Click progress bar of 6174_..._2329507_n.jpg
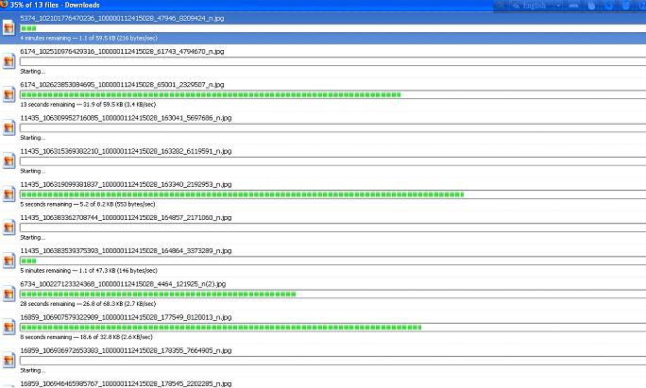646x388 pixels. pyautogui.click(x=332, y=94)
